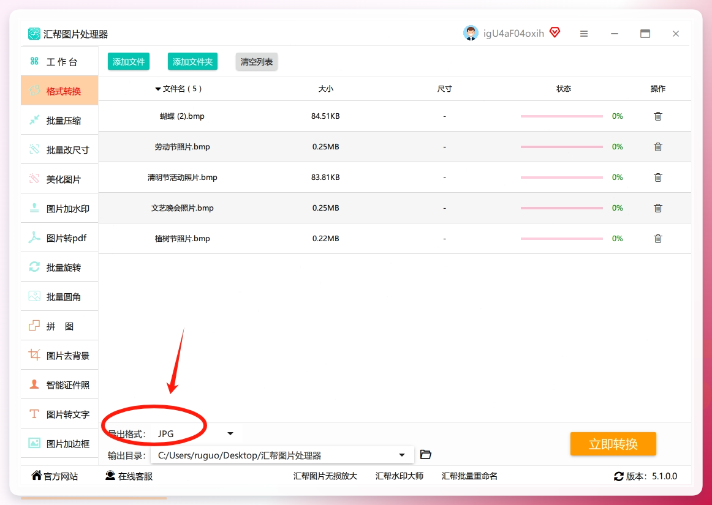Click the 状态 column header
Viewport: 712px width, 505px height.
point(564,89)
